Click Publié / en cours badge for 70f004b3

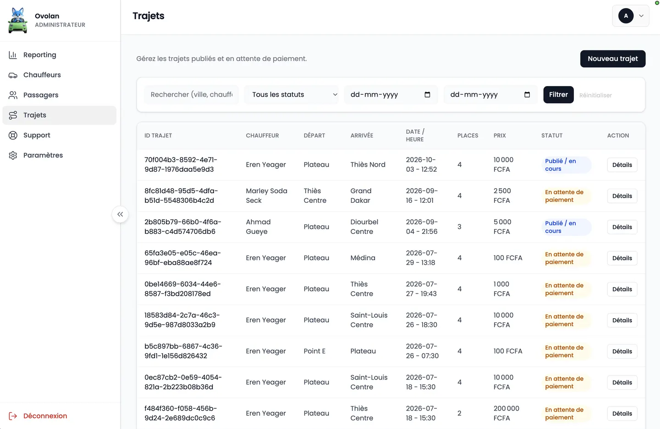(566, 165)
